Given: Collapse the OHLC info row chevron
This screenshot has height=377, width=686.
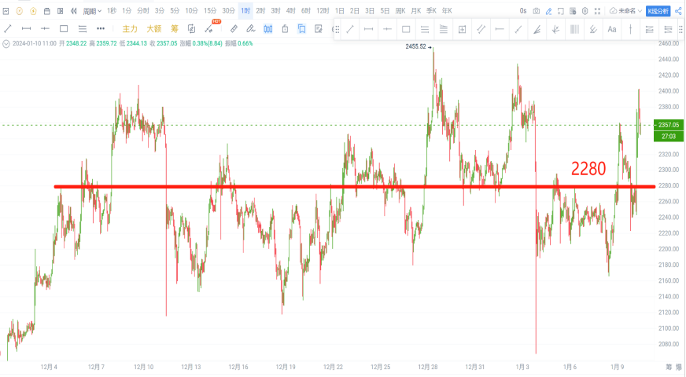Looking at the screenshot, I should point(6,44).
